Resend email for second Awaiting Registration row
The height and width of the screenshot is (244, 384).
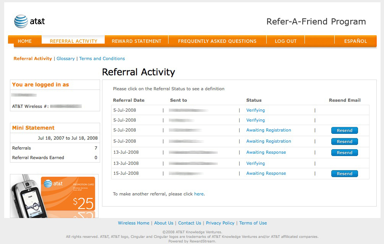pos(345,142)
